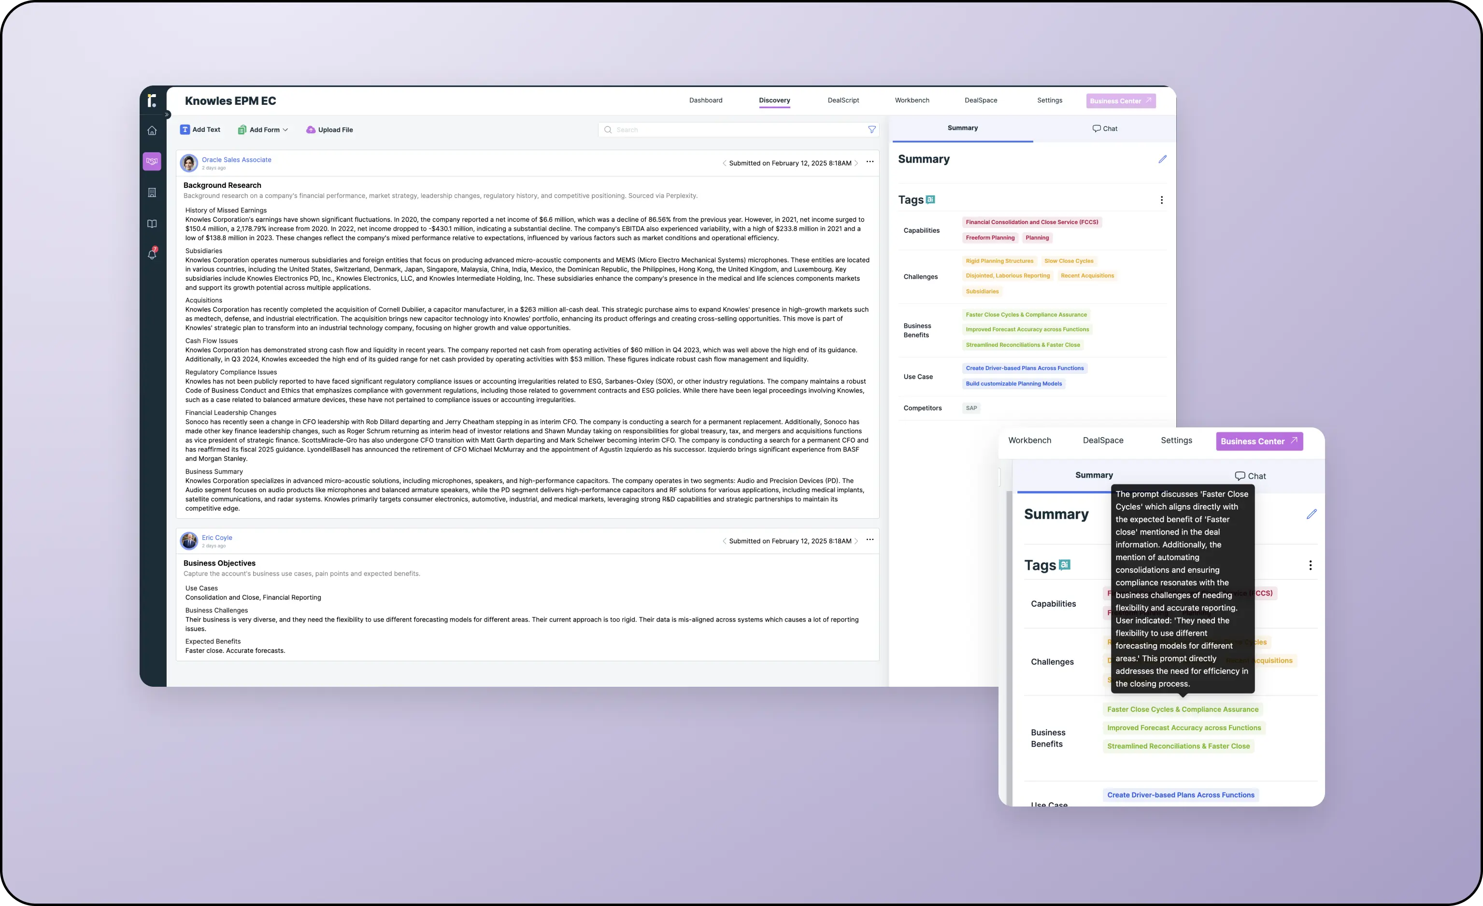Click the Subsidiaries challenge tag
Viewport: 1483px width, 906px height.
click(x=982, y=291)
